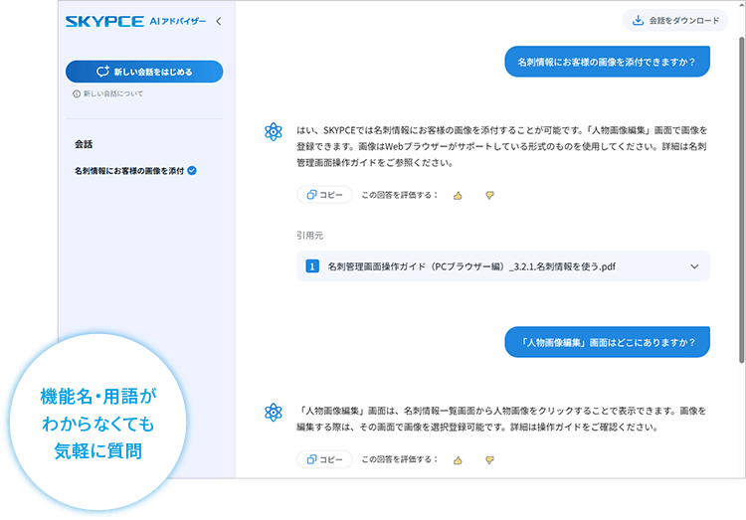Click the user question 名刺情報にお客様の画像を添付できますか？
This screenshot has width=746, height=520.
[x=607, y=62]
